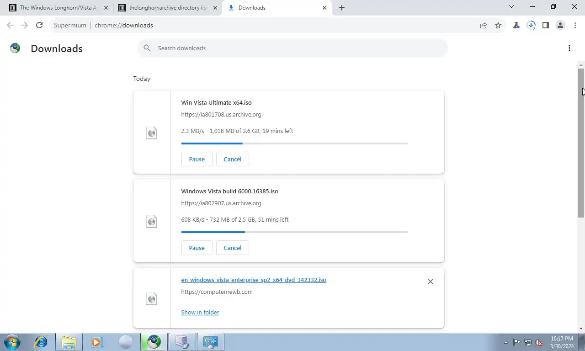The image size is (585, 351).
Task: Click the muted volume tray icon
Action: [x=539, y=342]
